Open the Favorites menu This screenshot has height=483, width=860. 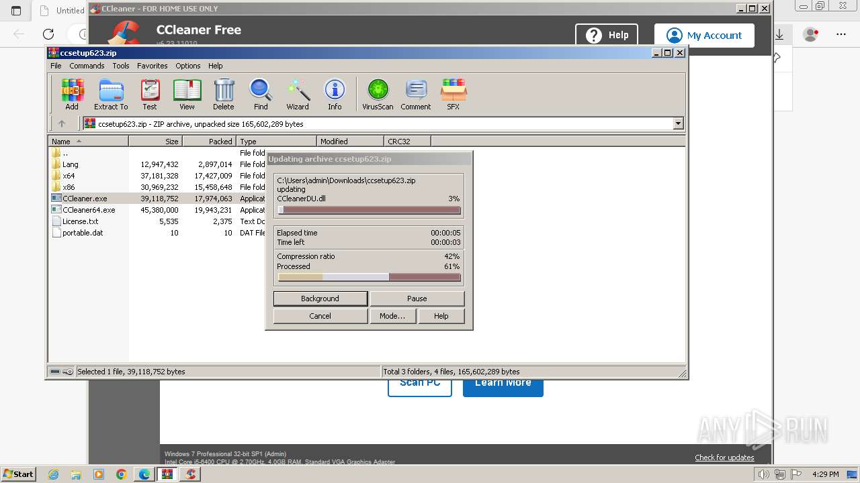pos(153,66)
